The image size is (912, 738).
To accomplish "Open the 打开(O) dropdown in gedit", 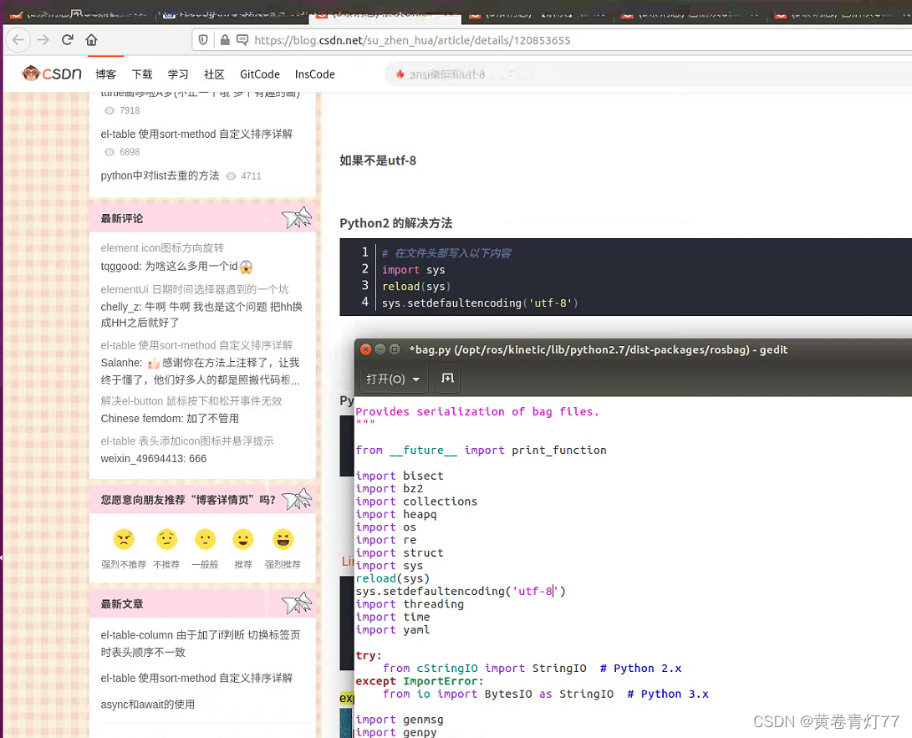I will point(392,379).
